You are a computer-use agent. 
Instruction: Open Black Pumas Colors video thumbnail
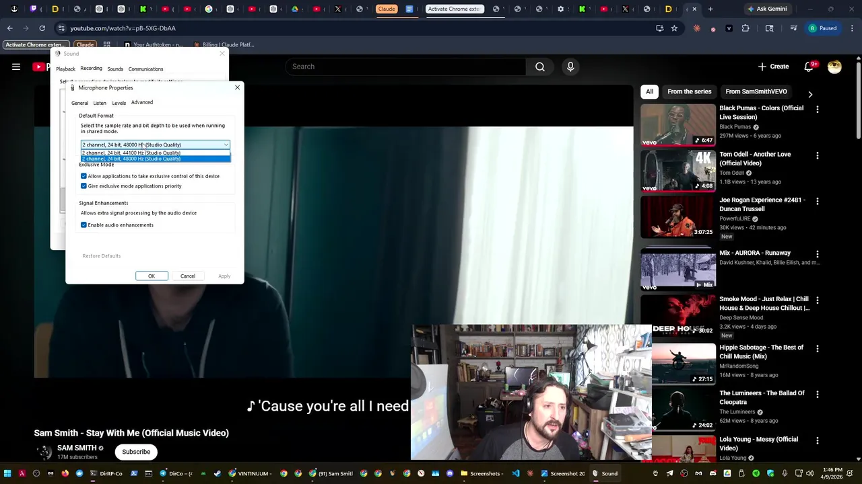pos(678,125)
